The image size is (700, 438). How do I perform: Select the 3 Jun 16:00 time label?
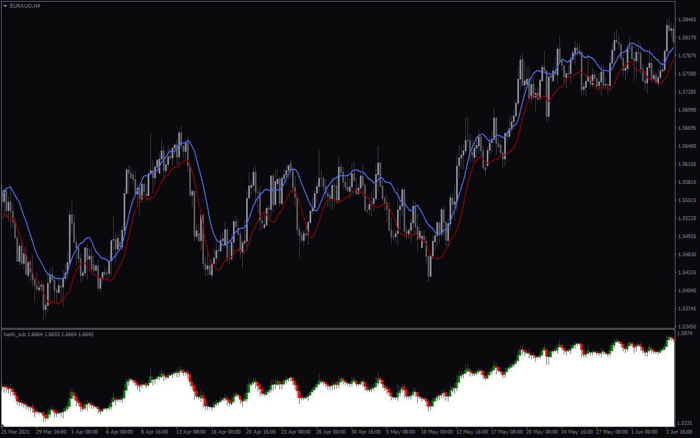680,432
